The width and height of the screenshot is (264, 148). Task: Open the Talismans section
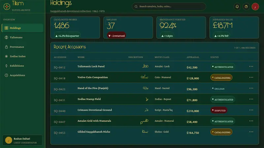click(22, 37)
